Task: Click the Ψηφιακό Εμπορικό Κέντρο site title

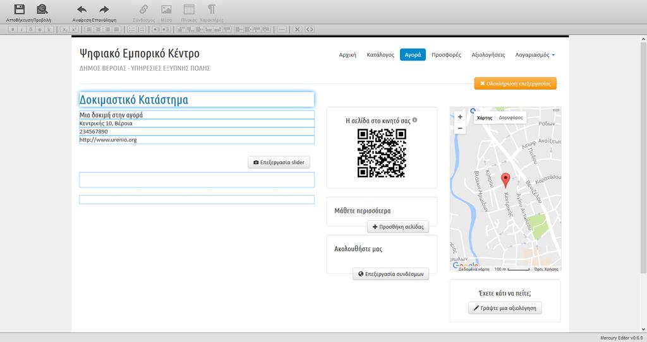Action: pos(140,54)
